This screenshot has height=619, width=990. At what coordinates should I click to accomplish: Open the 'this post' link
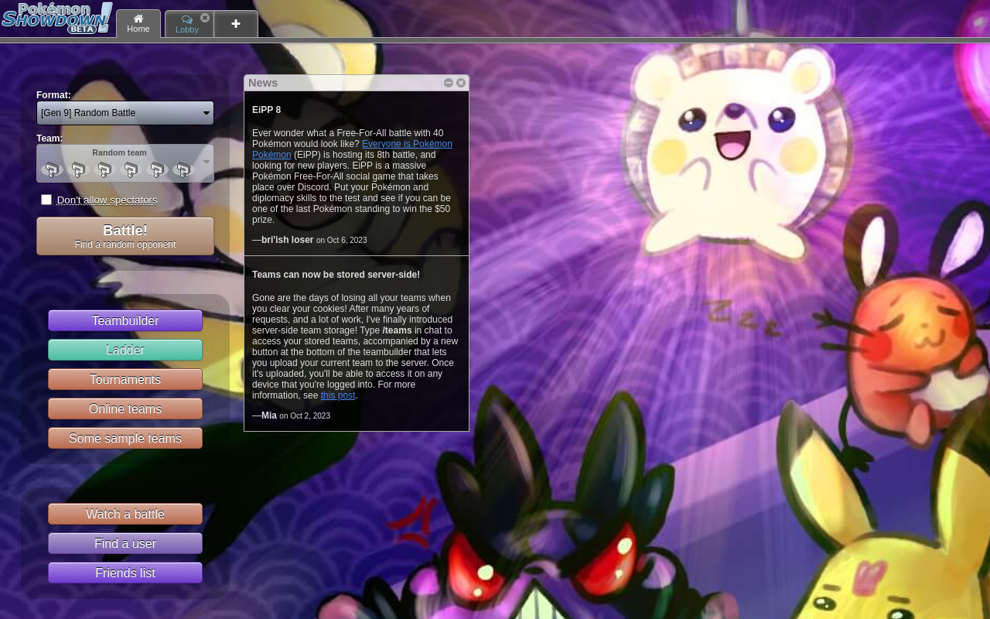pyautogui.click(x=338, y=395)
